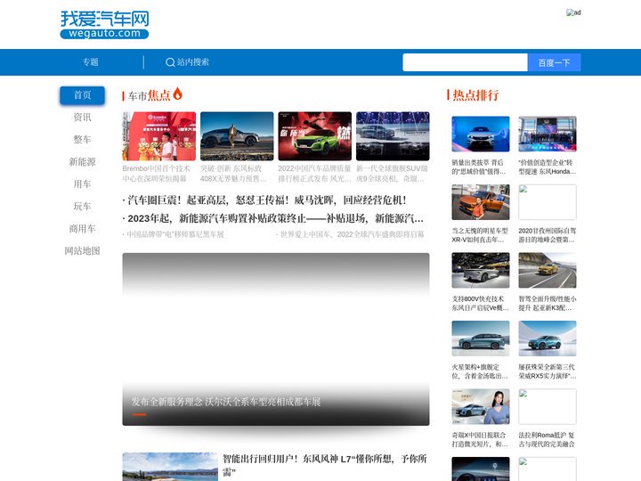Select 用车 in the sidebar
641x481 pixels.
[82, 184]
